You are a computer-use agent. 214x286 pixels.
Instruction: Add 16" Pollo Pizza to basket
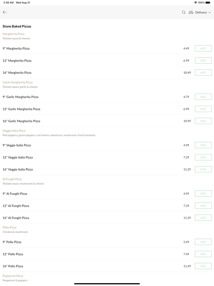203,266
